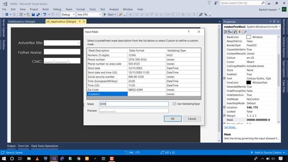Show Events with the lightning bolt icon
Viewport: 288px width, 162px height.
point(240,32)
